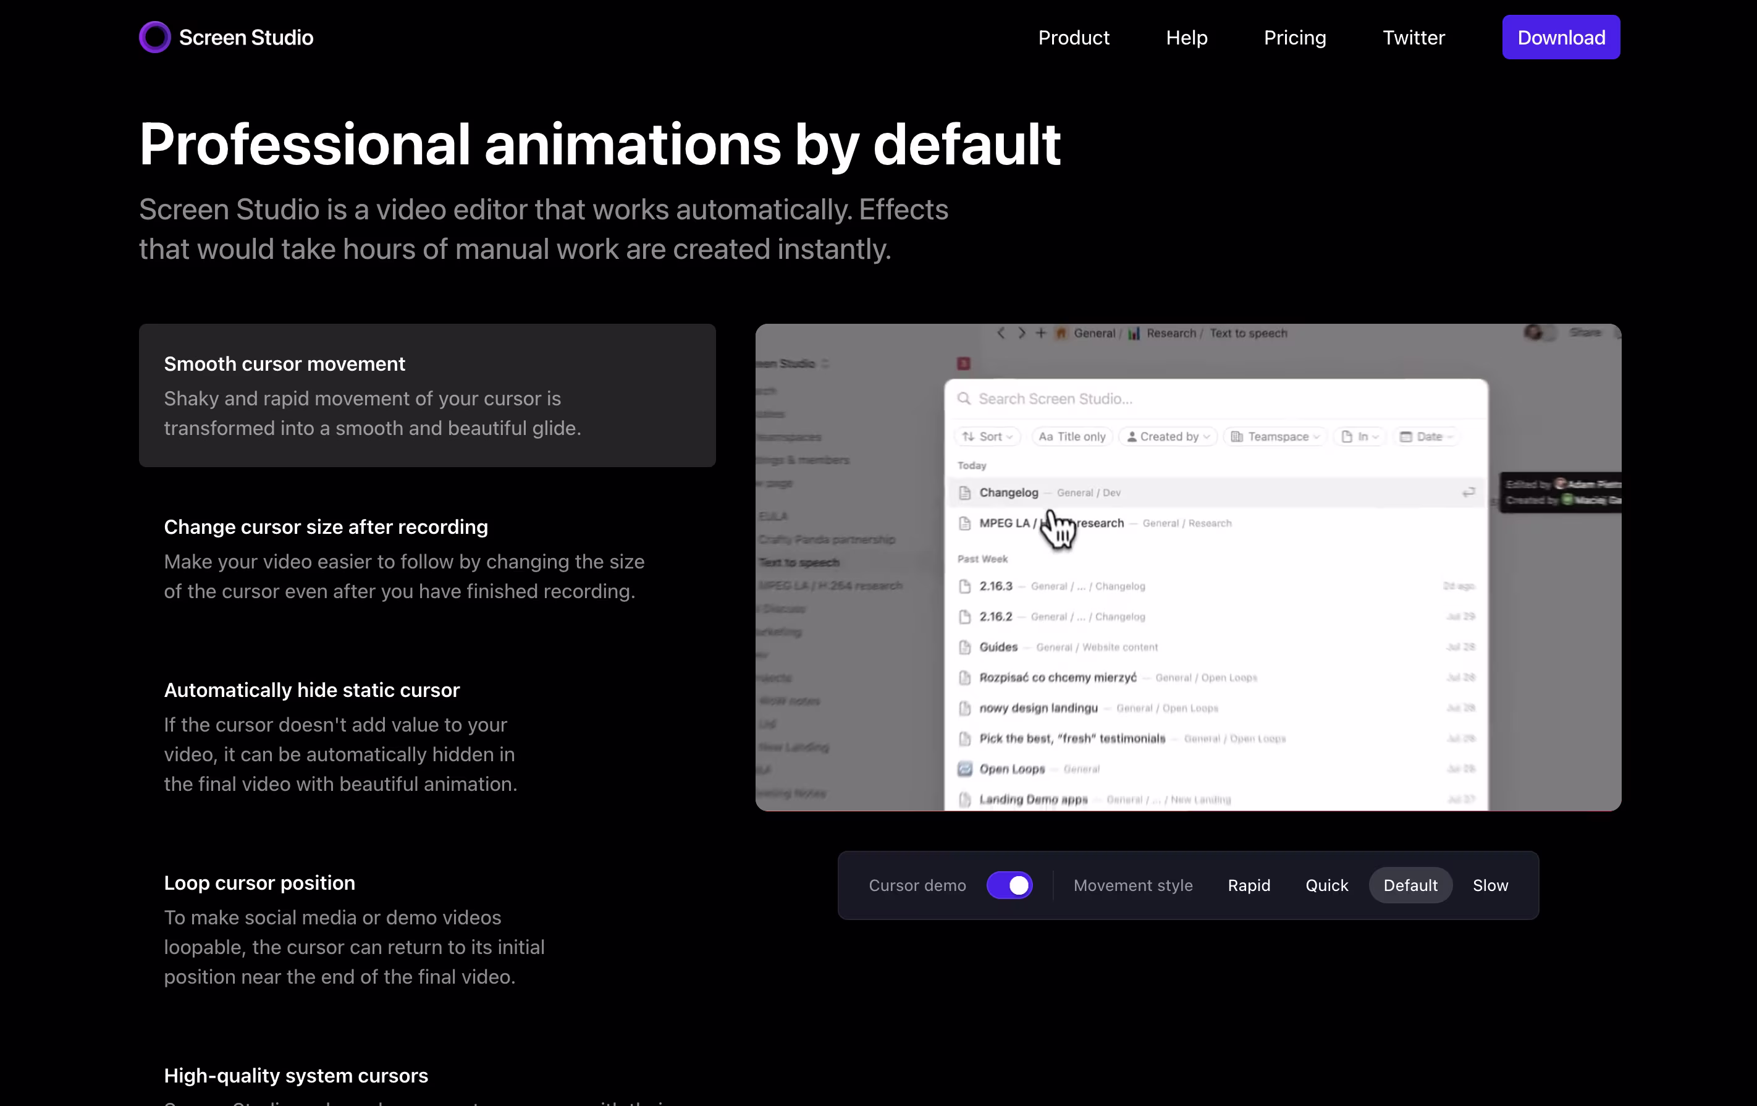Open the Sort dropdown
1757x1106 pixels.
[987, 436]
